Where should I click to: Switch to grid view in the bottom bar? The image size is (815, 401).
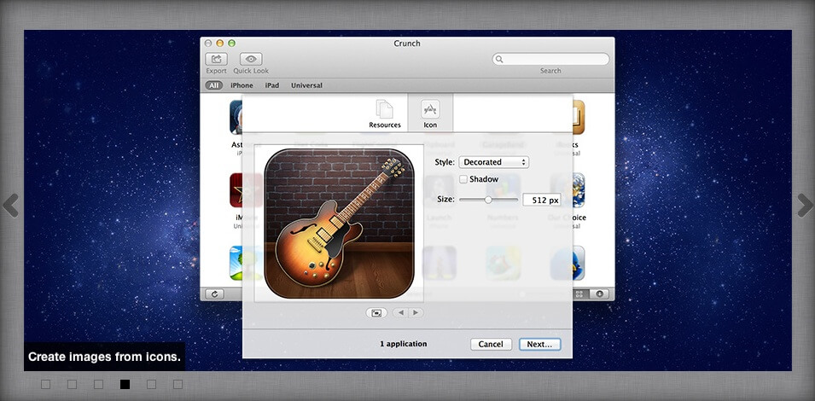coord(579,294)
